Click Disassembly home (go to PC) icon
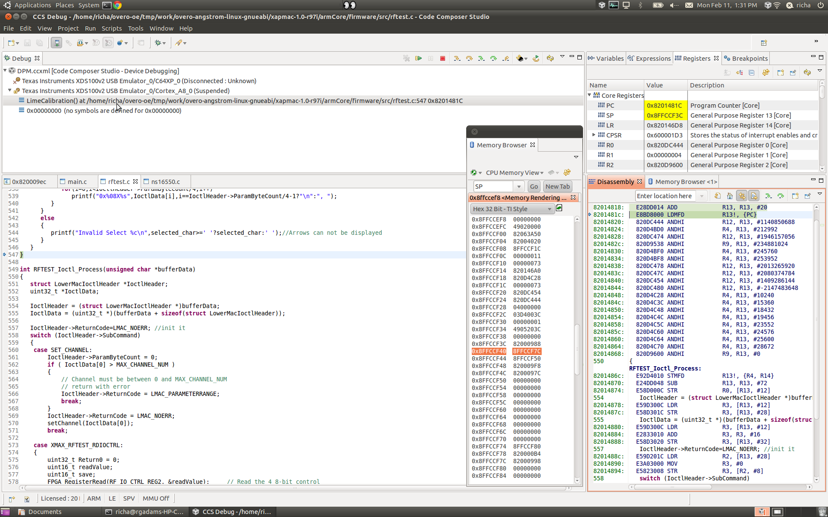This screenshot has height=517, width=828. 730,196
